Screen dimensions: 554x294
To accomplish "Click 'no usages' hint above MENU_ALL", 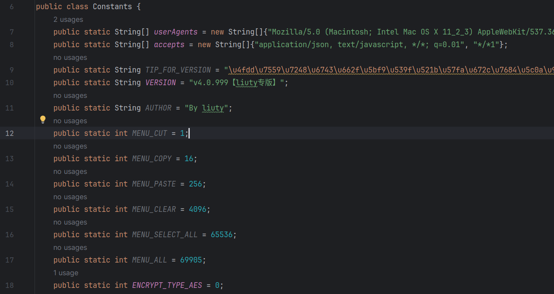I will pyautogui.click(x=70, y=248).
